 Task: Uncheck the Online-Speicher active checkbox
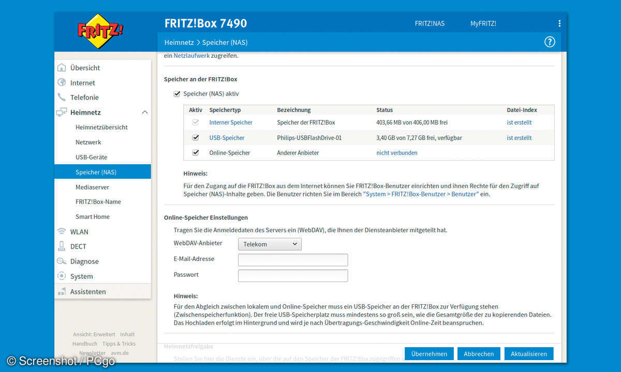[x=195, y=153]
